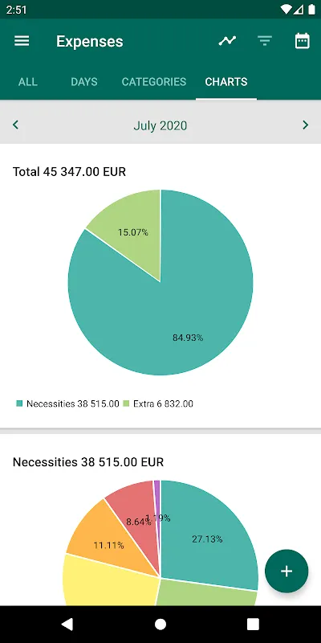Image resolution: width=321 pixels, height=643 pixels.
Task: Open the hamburger navigation menu
Action: [x=22, y=41]
